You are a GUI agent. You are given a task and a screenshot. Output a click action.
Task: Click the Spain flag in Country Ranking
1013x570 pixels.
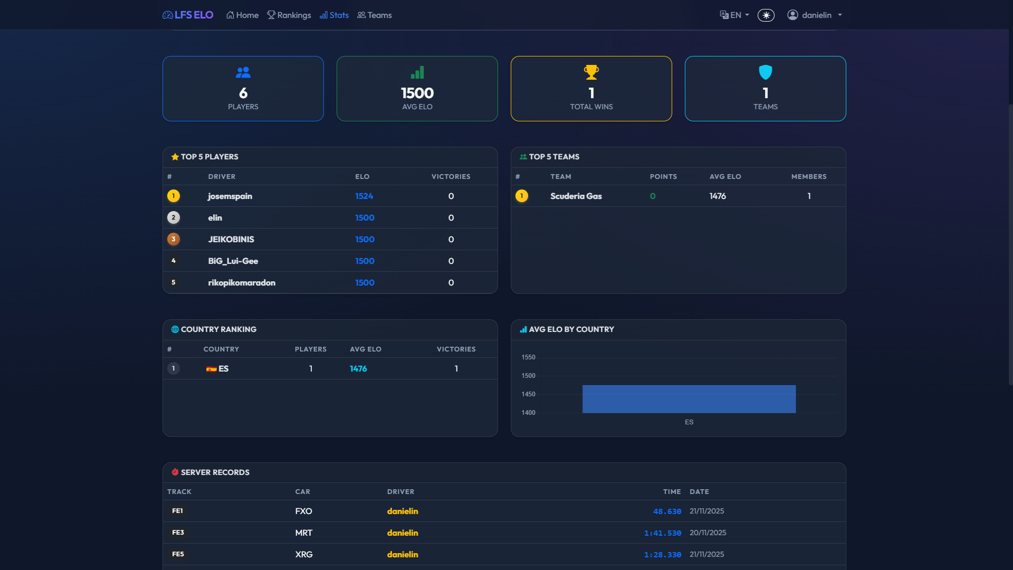[211, 369]
